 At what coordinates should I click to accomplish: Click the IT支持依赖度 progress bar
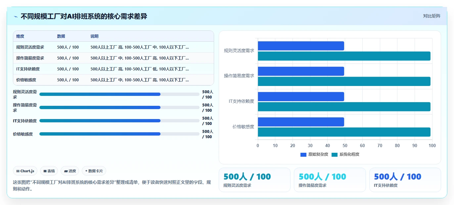pos(119,121)
